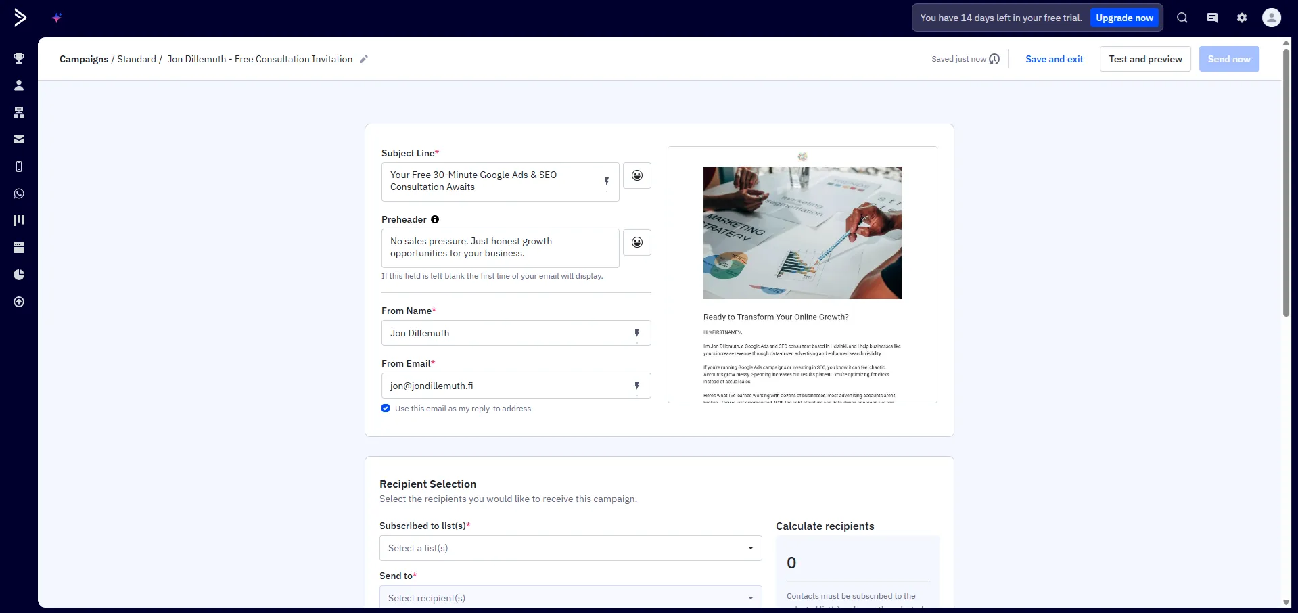Go to Campaigns in the breadcrumb
This screenshot has height=613, width=1298.
point(83,59)
